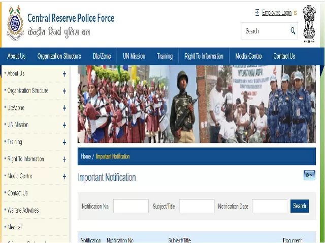The image size is (325, 243).
Task: Expand Media Centre plus in sidebar
Action: [x=64, y=177]
